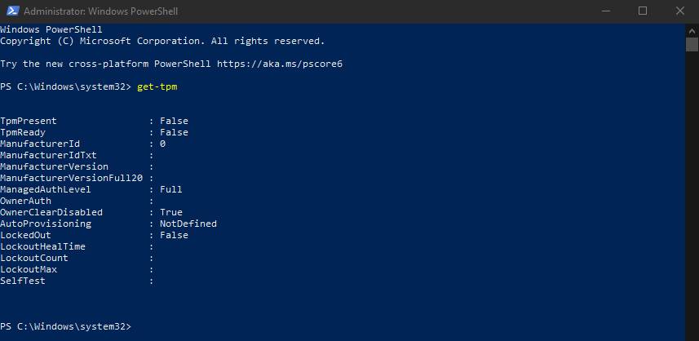The width and height of the screenshot is (699, 341).
Task: Click the scrollbar up arrow
Action: [x=692, y=30]
